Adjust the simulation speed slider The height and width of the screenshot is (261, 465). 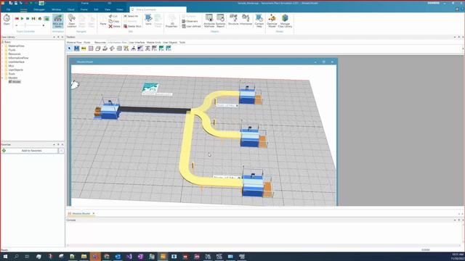(x=25, y=25)
